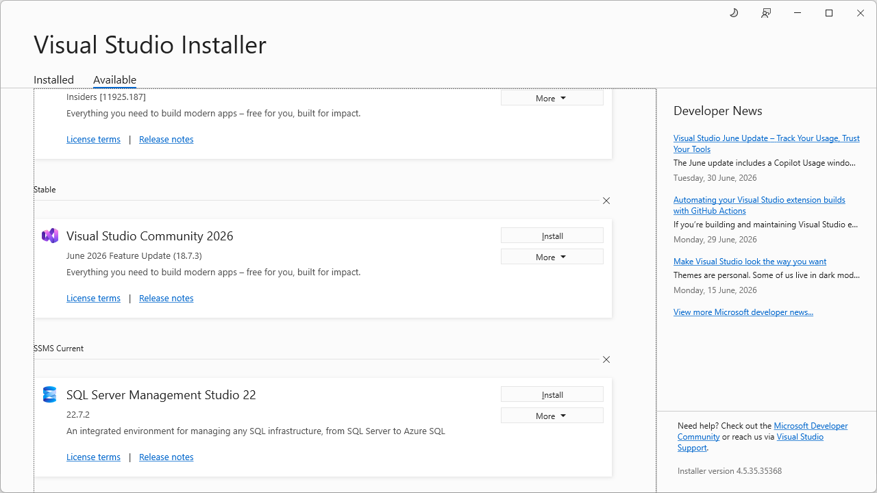Viewport: 877px width, 493px height.
Task: View Release notes for Visual Studio Community 2026
Action: pos(166,298)
